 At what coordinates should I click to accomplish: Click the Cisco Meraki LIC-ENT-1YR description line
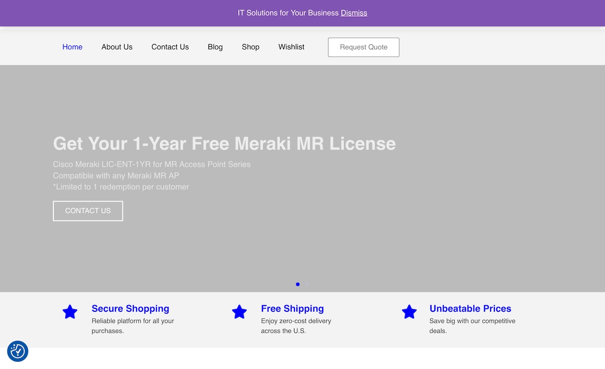(x=152, y=164)
